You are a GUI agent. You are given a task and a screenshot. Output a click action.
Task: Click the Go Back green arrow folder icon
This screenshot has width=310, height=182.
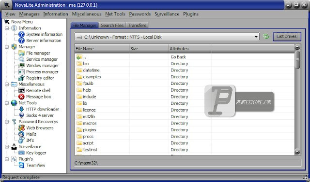(79, 57)
